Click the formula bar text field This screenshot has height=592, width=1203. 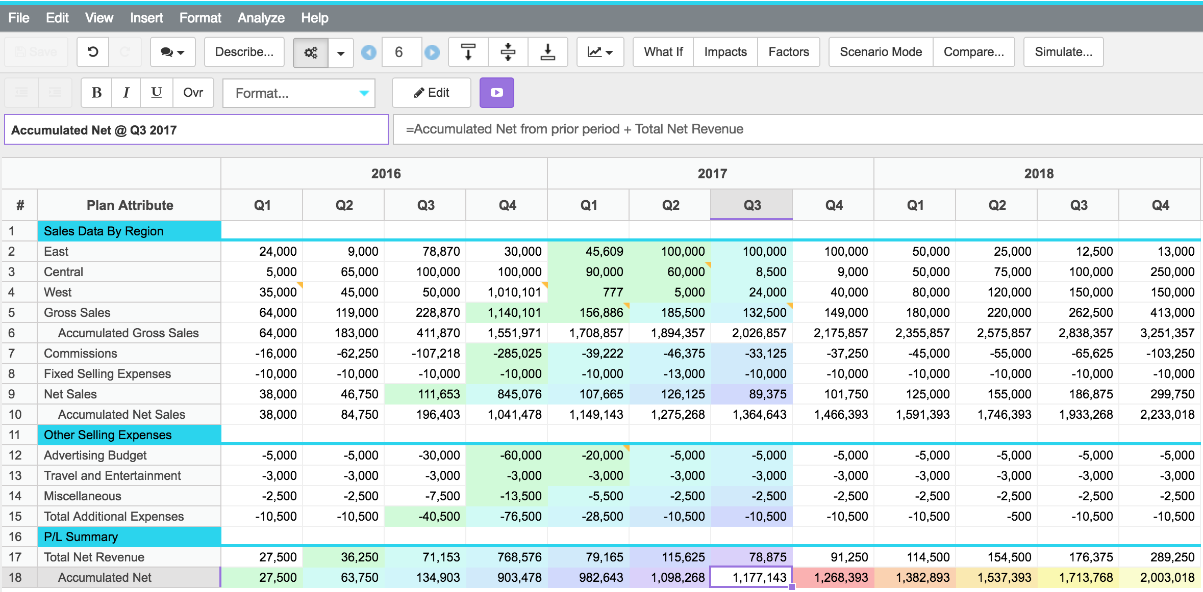tap(796, 129)
